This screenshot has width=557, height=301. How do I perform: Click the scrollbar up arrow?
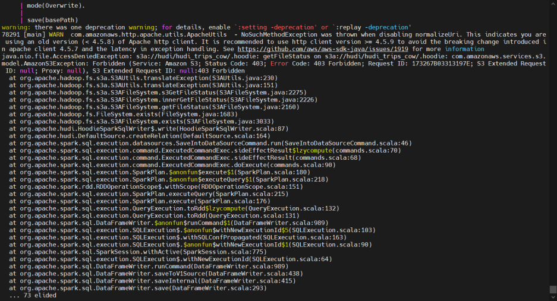[553, 3]
